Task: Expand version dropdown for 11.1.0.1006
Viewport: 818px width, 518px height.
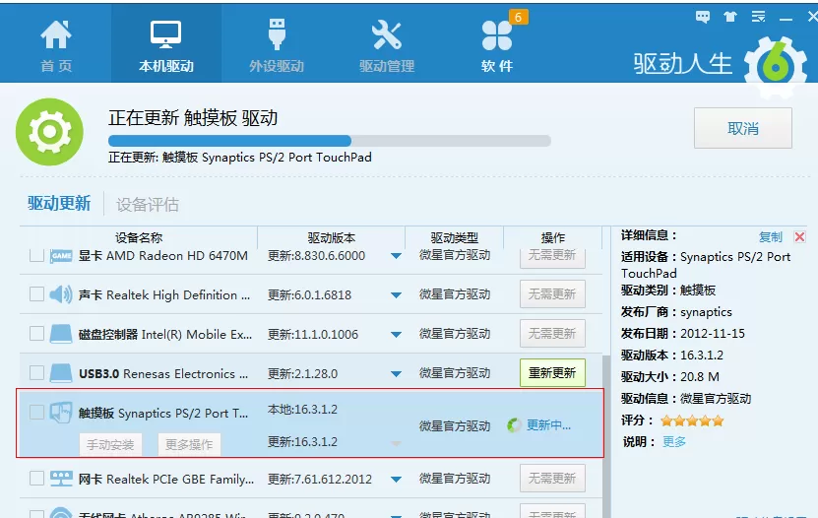Action: [396, 335]
